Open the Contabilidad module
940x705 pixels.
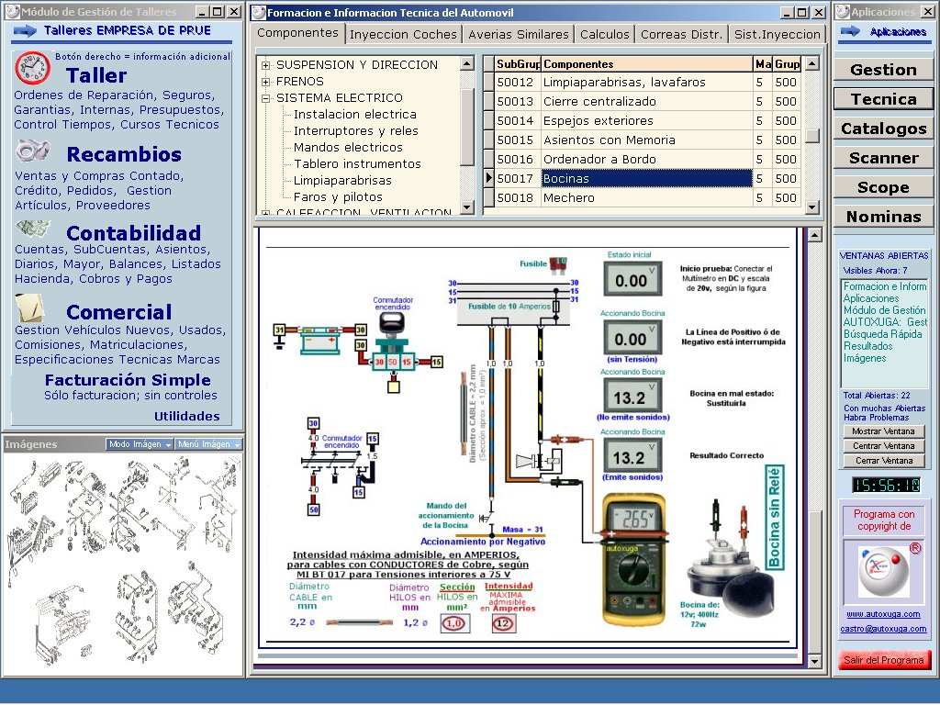133,232
